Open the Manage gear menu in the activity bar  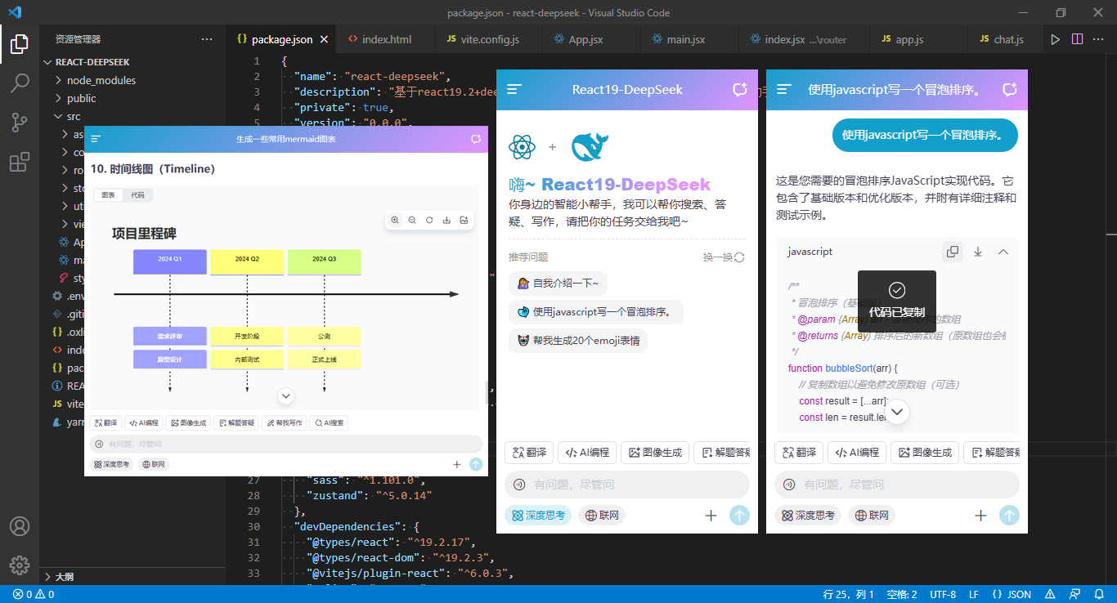[20, 565]
